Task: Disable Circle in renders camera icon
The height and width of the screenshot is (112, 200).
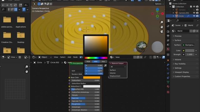Action: pos(197,16)
